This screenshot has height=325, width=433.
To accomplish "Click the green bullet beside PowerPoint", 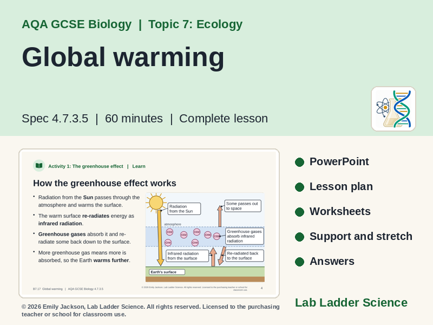I will click(299, 162).
